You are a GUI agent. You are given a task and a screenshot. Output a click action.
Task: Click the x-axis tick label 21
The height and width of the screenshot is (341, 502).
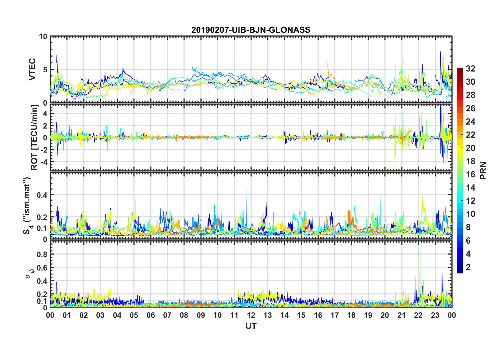(x=402, y=315)
